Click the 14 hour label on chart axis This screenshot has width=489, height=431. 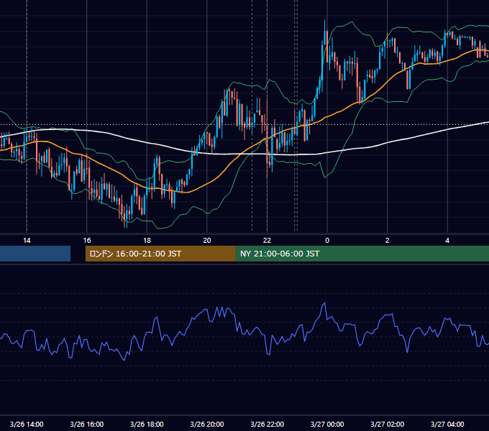[27, 241]
